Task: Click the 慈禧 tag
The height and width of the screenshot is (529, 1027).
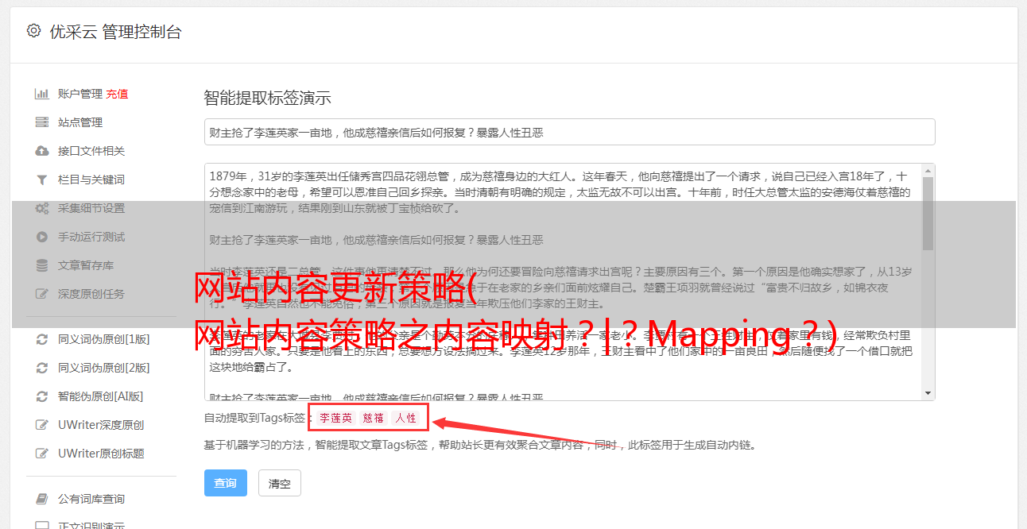Action: tap(374, 418)
